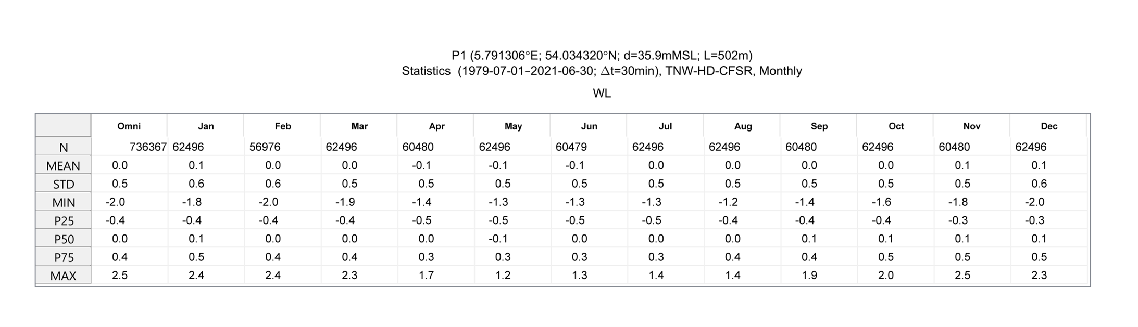Image resolution: width=1138 pixels, height=327 pixels.
Task: Click the WL table title
Action: (x=602, y=94)
